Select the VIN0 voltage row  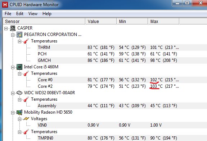pos(122,125)
